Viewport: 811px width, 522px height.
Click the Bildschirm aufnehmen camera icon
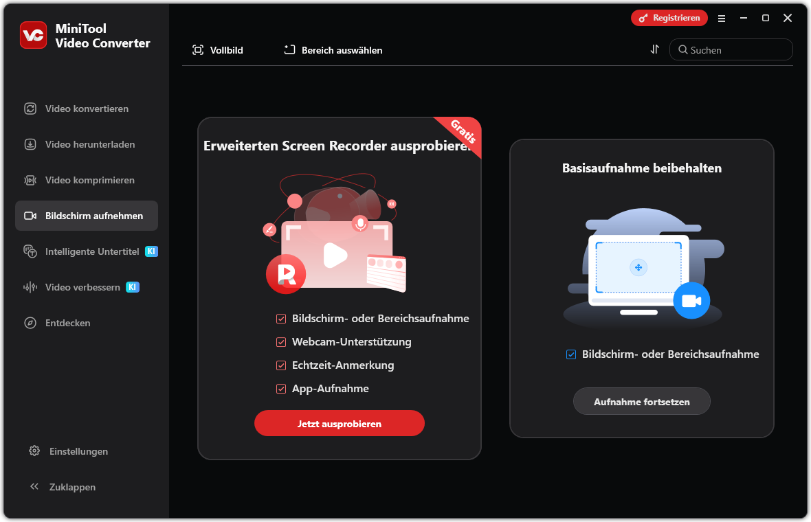click(30, 216)
